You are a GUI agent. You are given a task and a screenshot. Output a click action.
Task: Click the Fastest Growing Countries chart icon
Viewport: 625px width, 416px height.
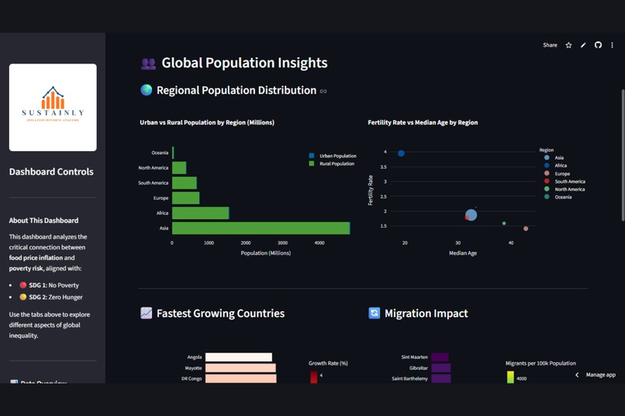point(147,313)
